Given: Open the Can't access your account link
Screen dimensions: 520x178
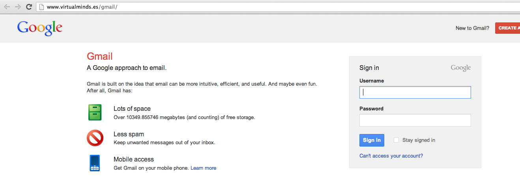Looking at the screenshot, I should coord(391,156).
